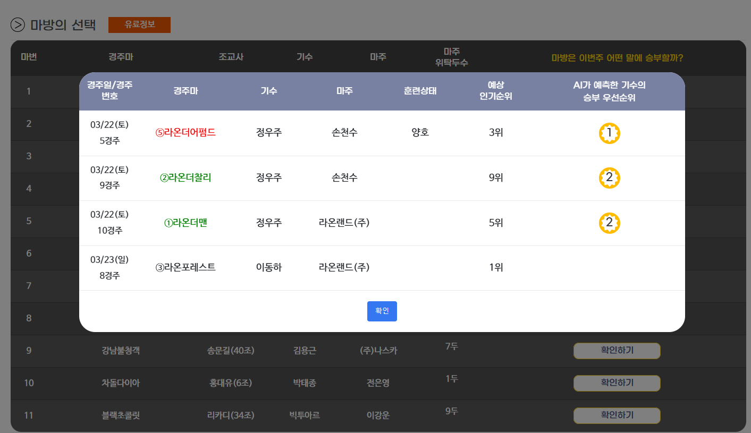The height and width of the screenshot is (433, 751).
Task: Click the 예상 인기순위 column header
Action: pos(495,91)
